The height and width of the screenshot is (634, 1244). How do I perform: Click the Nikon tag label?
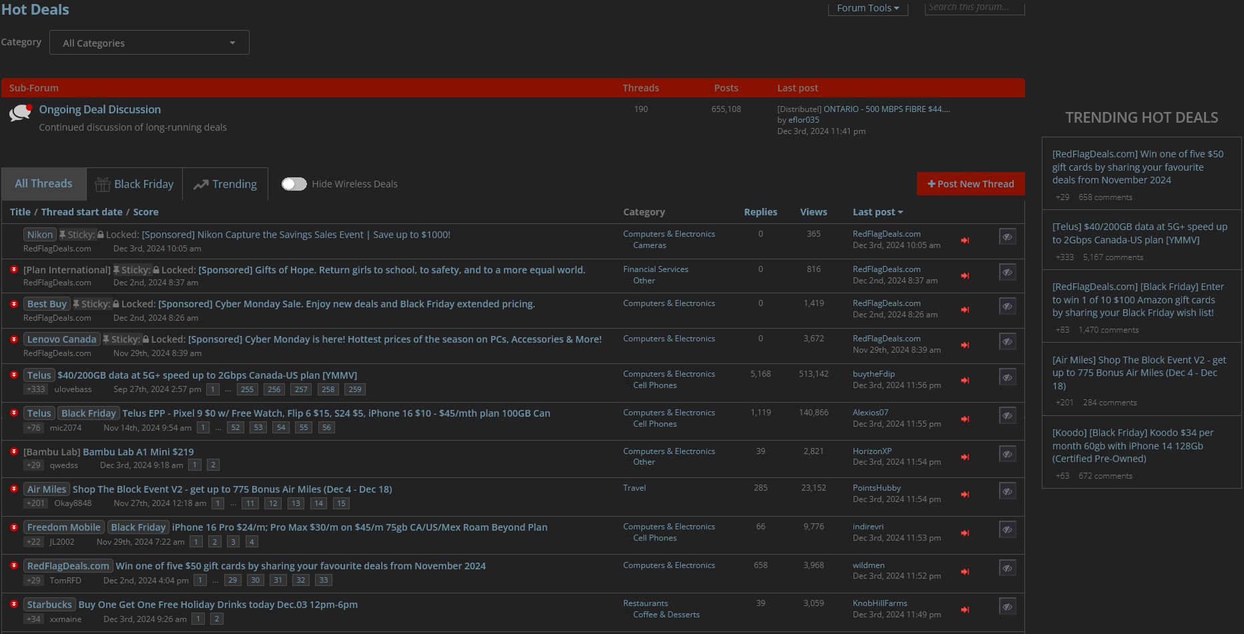tap(39, 235)
